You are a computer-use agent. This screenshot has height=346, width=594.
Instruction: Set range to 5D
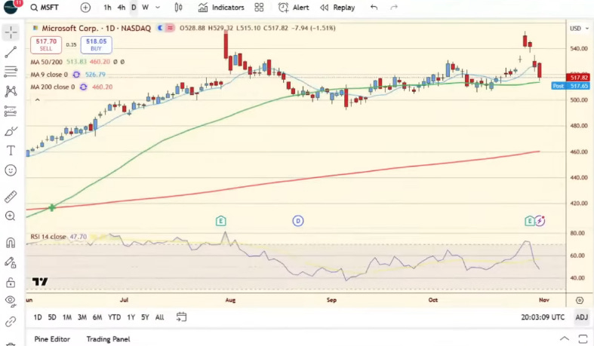click(52, 317)
